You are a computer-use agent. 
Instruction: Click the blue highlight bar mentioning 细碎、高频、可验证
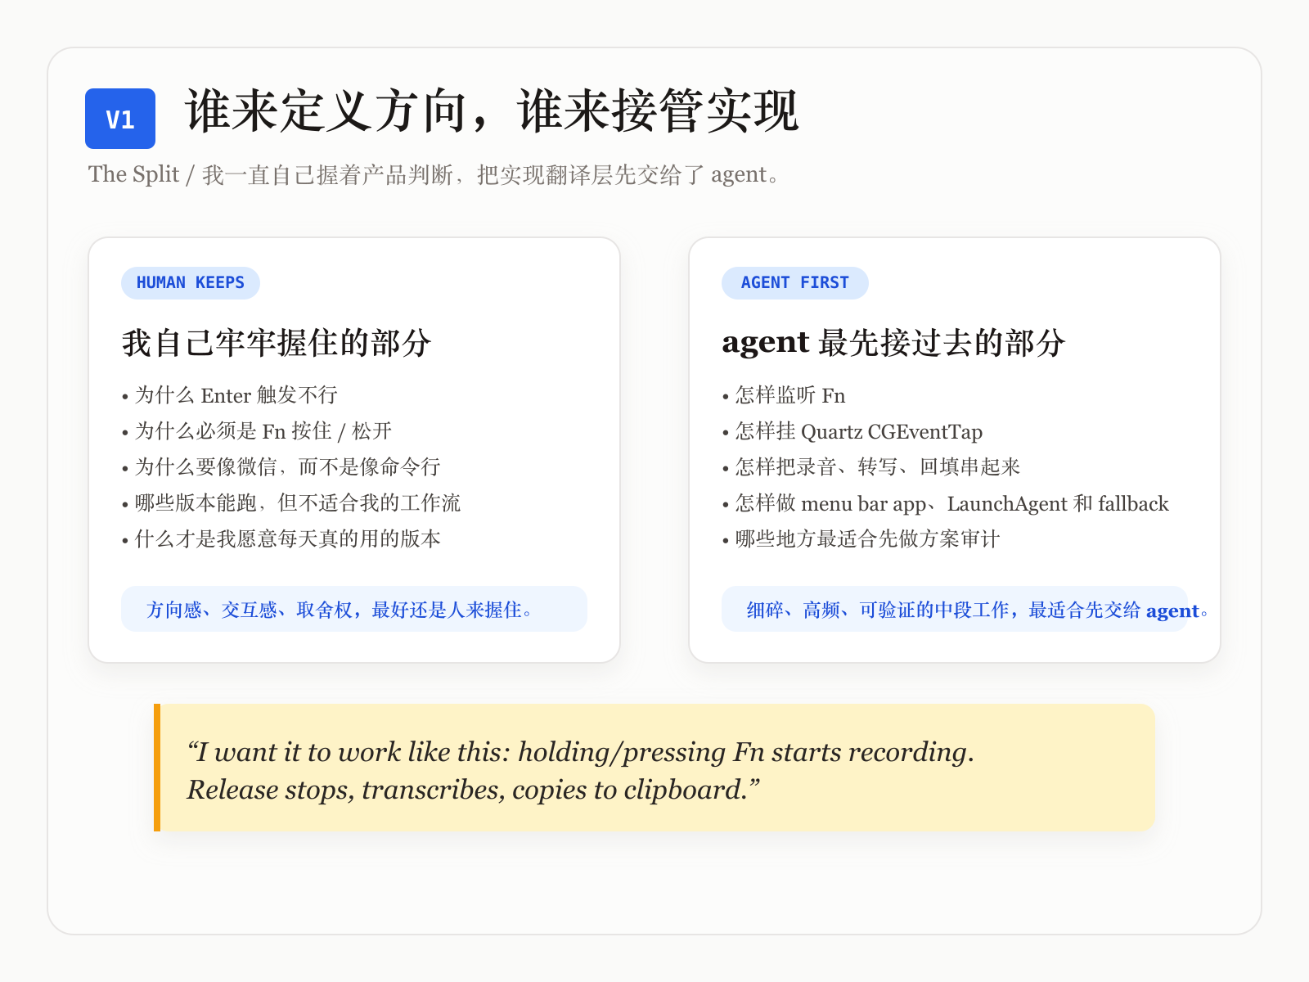(x=955, y=610)
